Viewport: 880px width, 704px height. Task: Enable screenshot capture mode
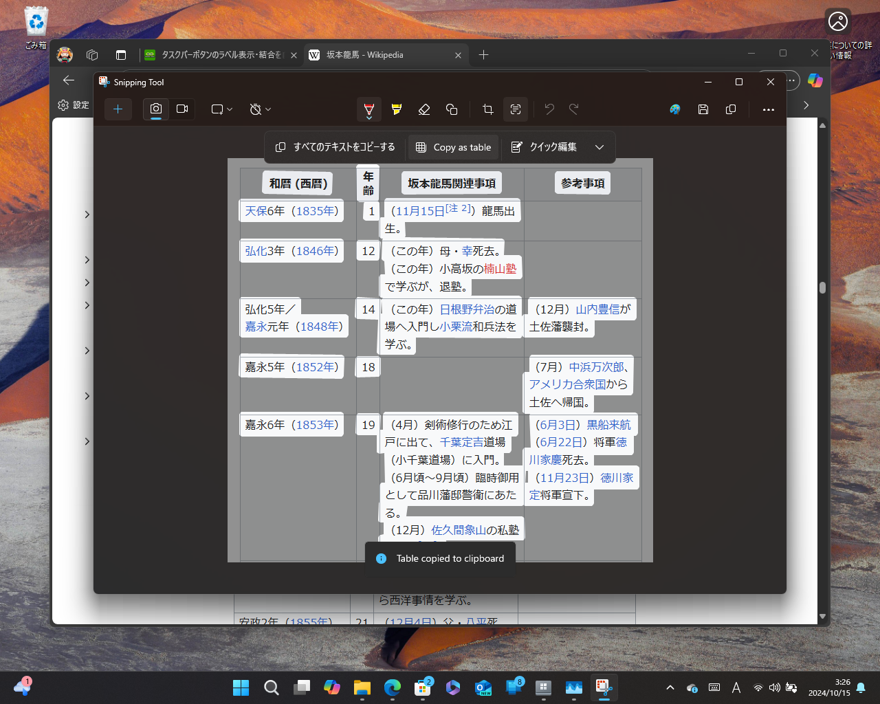155,109
